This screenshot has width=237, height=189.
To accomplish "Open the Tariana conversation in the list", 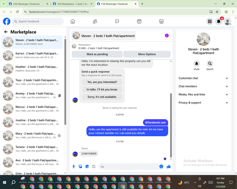I will 32,149.
